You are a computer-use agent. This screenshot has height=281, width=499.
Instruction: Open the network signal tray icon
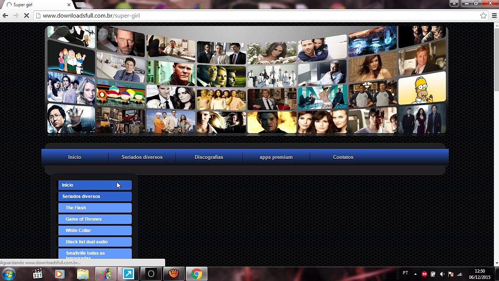[x=460, y=274]
